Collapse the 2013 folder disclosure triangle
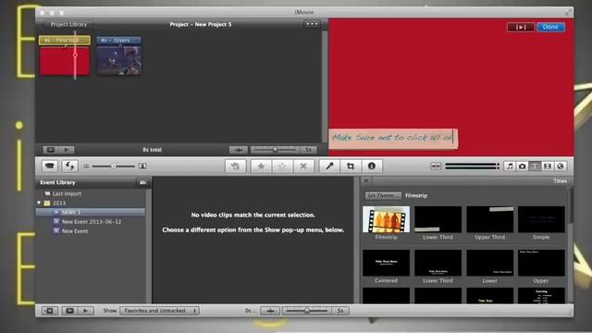The height and width of the screenshot is (333, 592). [39, 203]
